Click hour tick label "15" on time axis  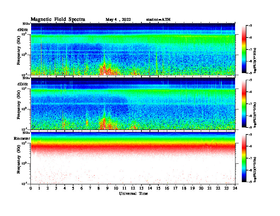[158, 188]
